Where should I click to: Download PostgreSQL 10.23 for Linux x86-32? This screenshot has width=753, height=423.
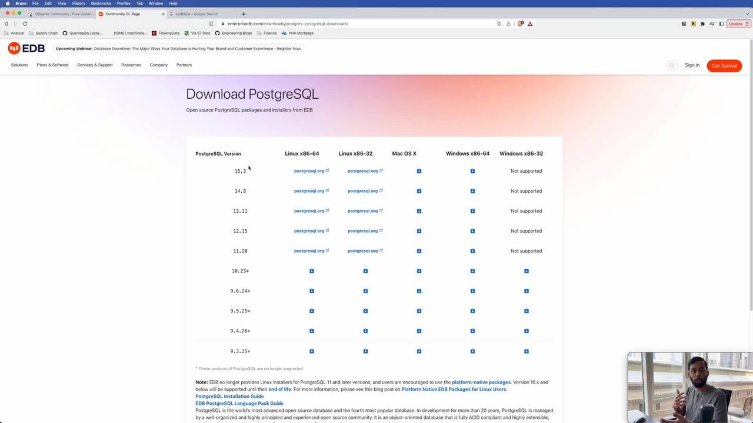point(365,271)
